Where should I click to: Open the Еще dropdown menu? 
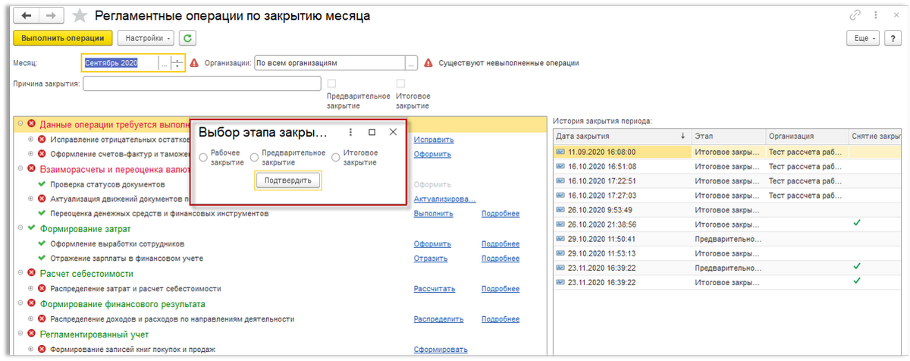click(x=863, y=38)
